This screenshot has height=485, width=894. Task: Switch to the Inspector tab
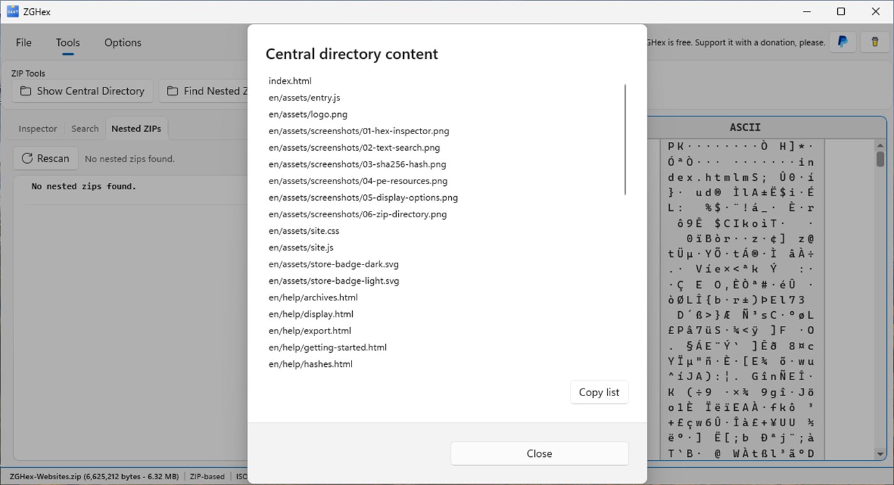(38, 128)
